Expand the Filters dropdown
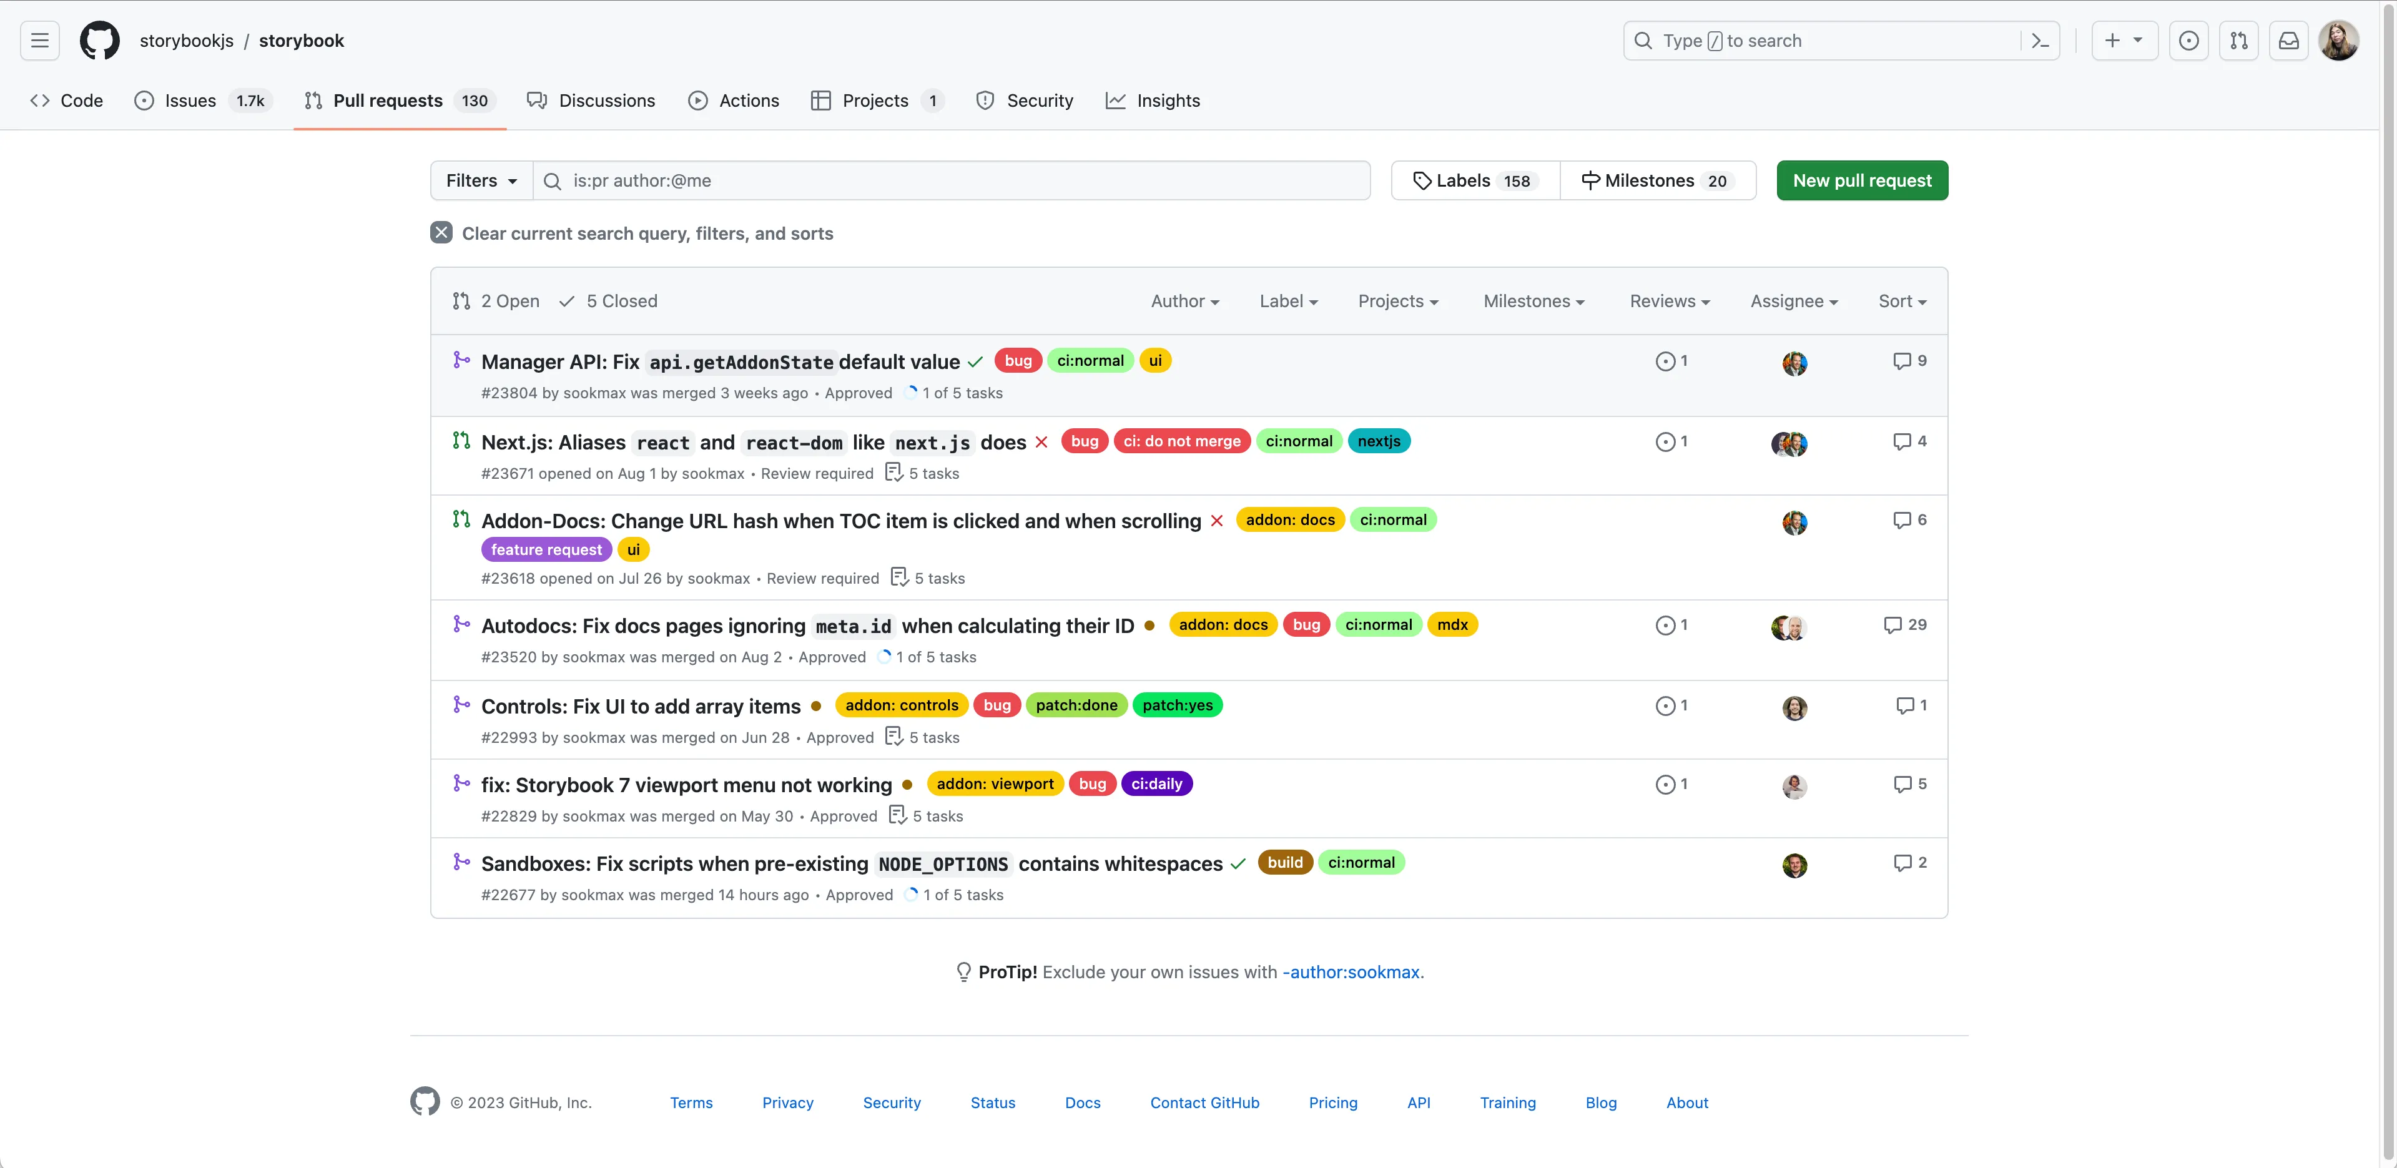Viewport: 2397px width, 1168px height. pyautogui.click(x=481, y=180)
